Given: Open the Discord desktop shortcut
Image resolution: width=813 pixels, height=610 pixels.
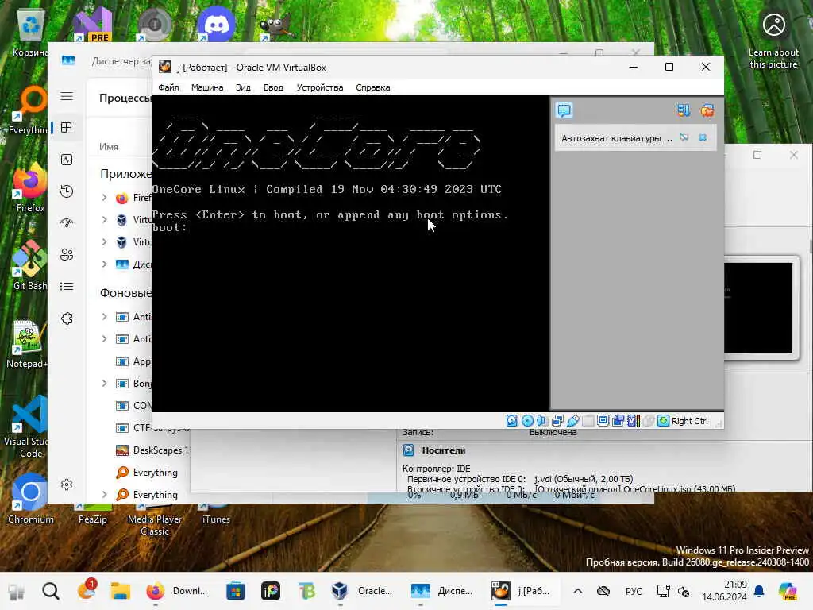Looking at the screenshot, I should pos(216,23).
